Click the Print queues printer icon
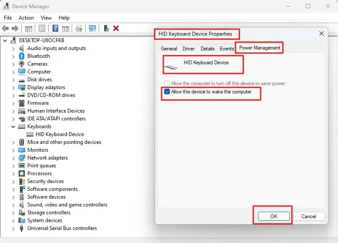338x243 pixels. click(x=22, y=166)
